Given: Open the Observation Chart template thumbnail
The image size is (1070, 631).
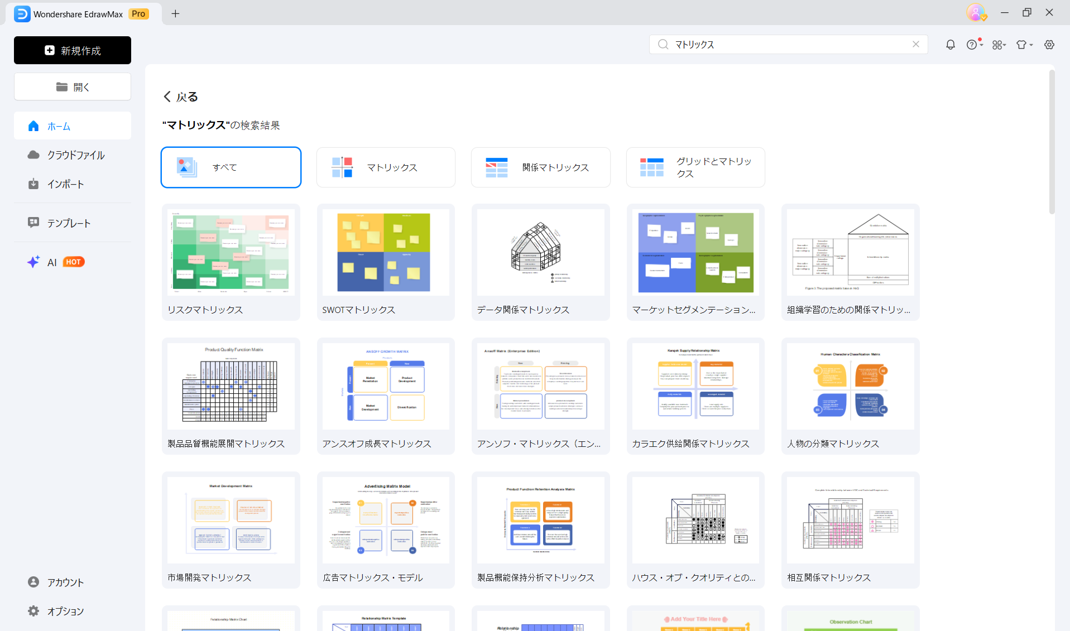Looking at the screenshot, I should pyautogui.click(x=850, y=621).
